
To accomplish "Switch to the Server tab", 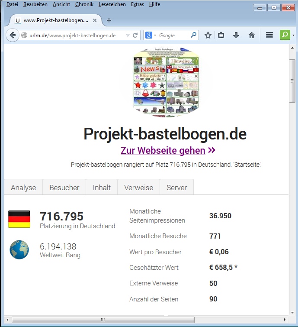I will (176, 187).
